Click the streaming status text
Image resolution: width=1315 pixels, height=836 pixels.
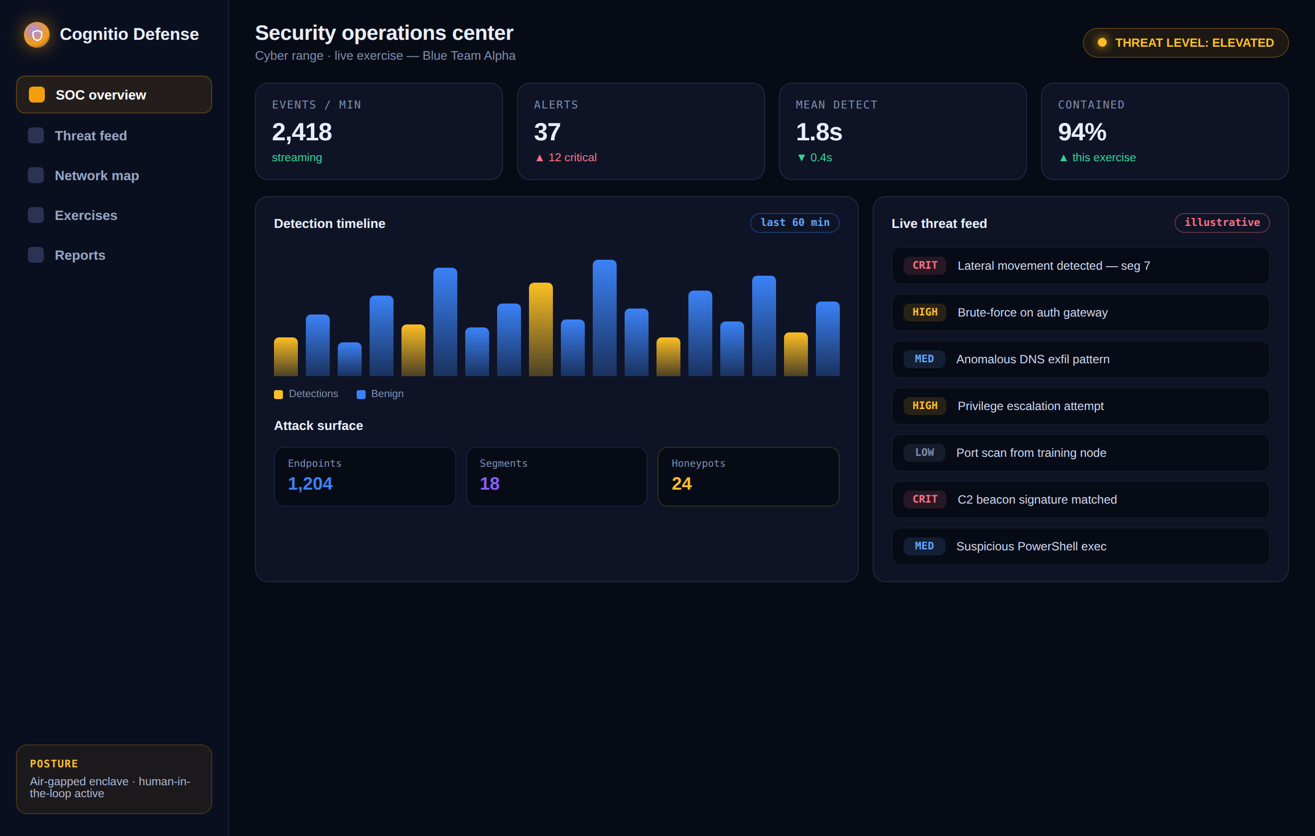[x=297, y=158]
